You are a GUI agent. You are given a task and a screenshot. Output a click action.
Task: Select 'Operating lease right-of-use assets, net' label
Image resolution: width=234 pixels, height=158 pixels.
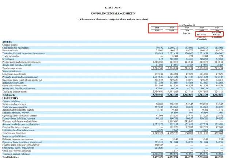(22, 80)
